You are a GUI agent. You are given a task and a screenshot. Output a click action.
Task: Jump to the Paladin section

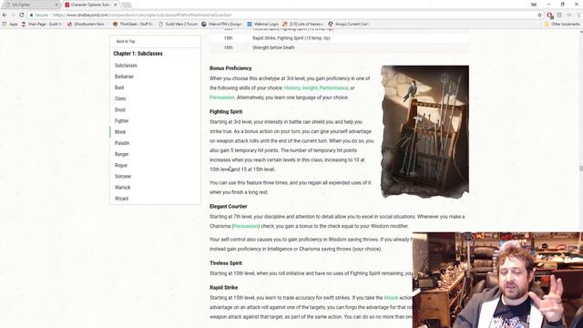click(122, 143)
